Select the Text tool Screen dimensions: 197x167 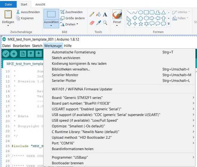105,14
